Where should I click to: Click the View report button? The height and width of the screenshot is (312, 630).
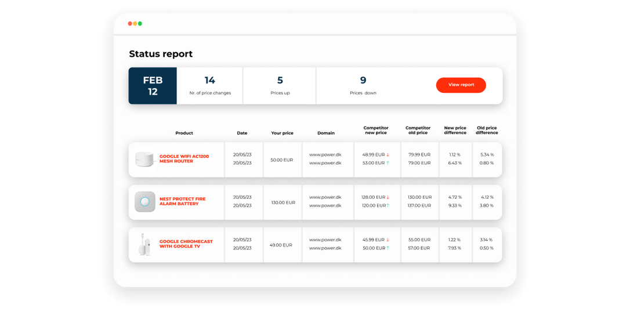(x=461, y=85)
